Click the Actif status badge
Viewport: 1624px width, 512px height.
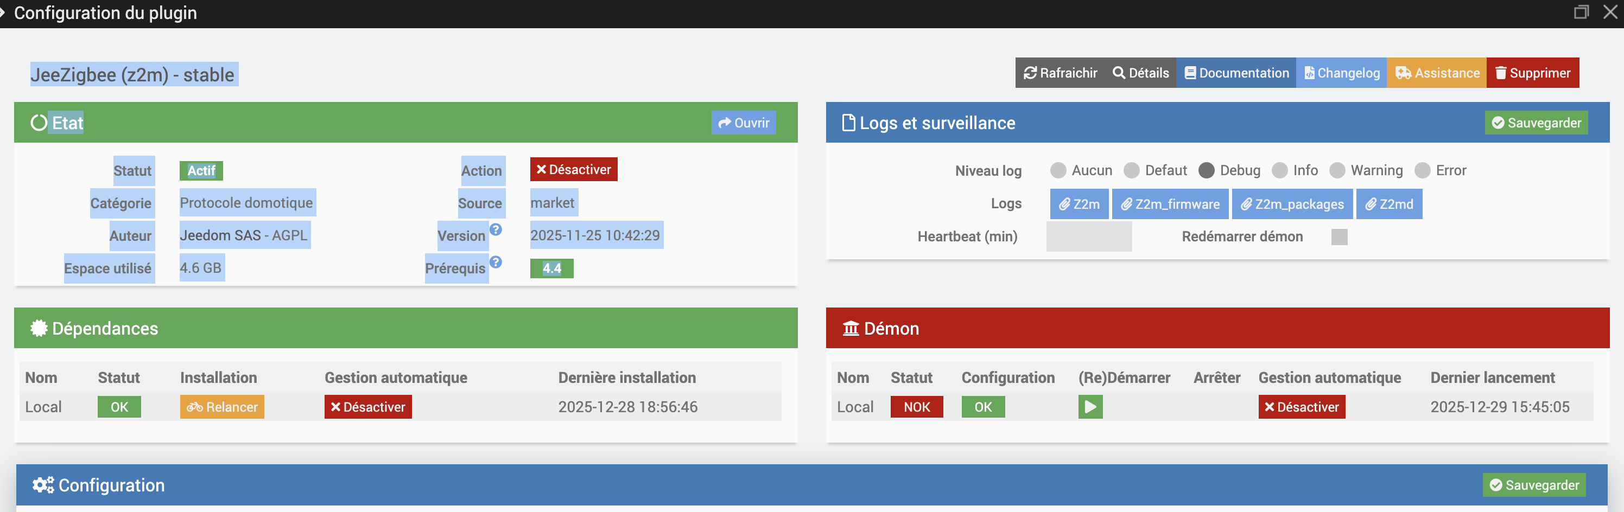[201, 171]
